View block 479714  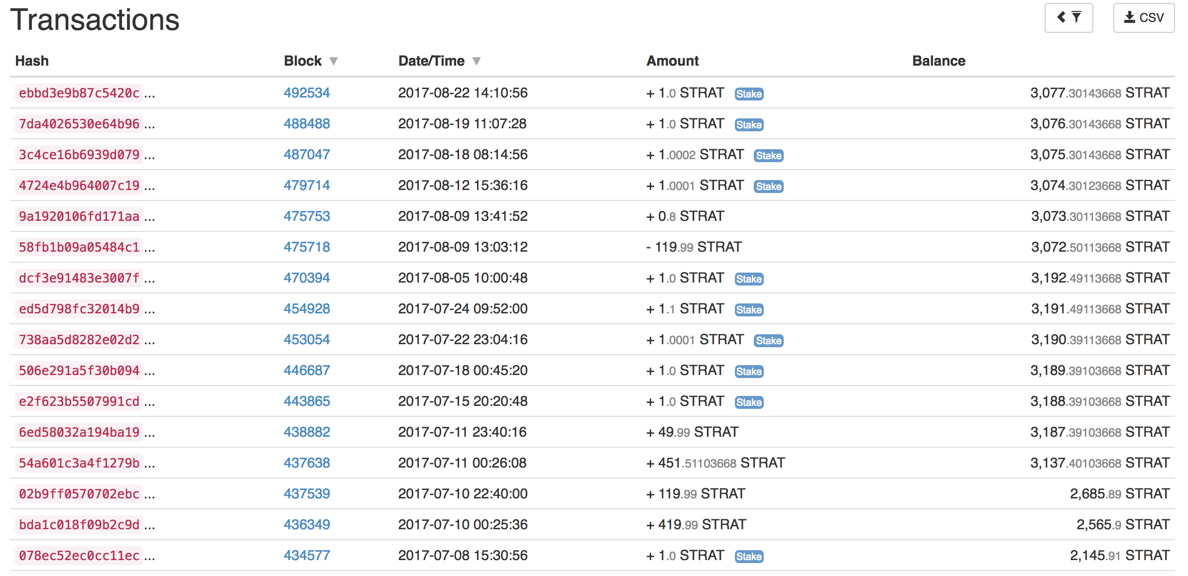coord(307,186)
